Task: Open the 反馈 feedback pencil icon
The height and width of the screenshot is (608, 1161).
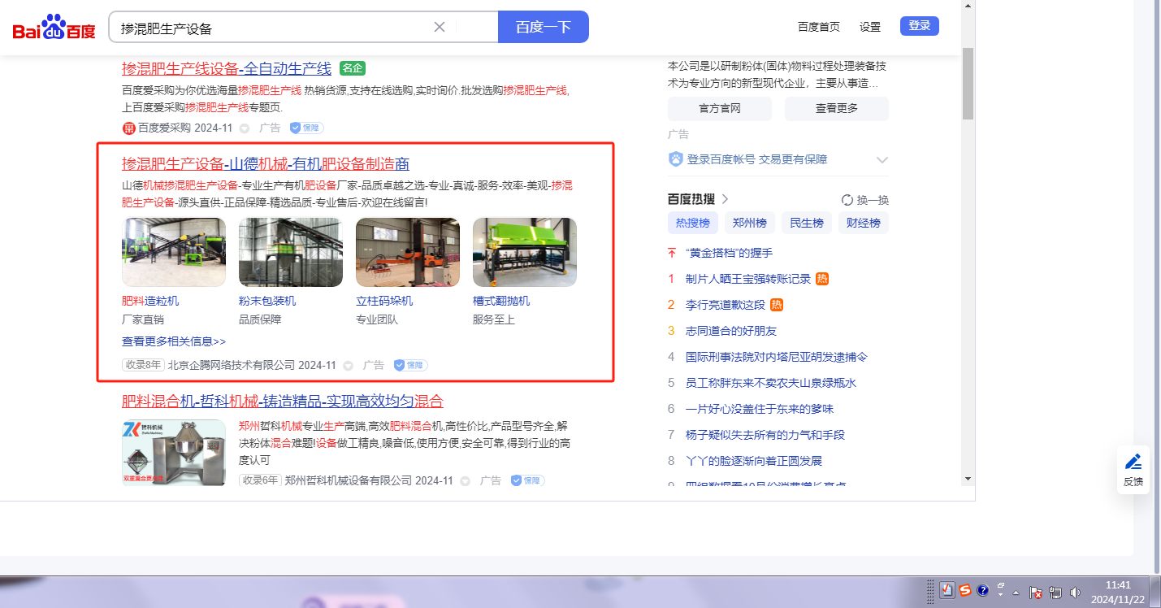Action: point(1133,463)
